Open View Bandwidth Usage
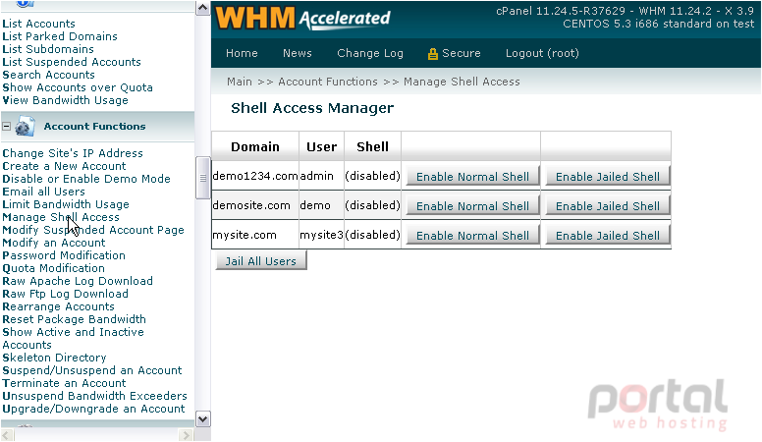 click(x=65, y=100)
